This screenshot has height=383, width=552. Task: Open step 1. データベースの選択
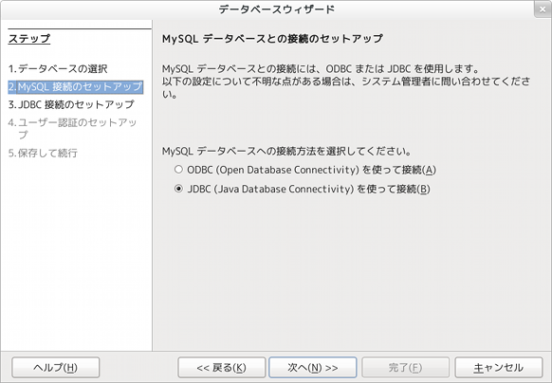(58, 68)
